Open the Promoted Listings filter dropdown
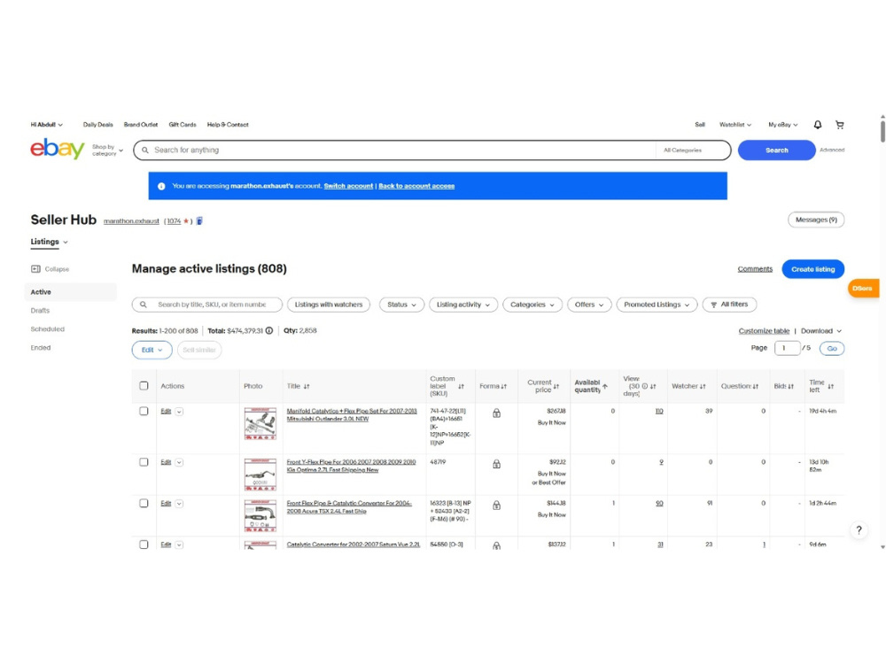 [x=657, y=305]
